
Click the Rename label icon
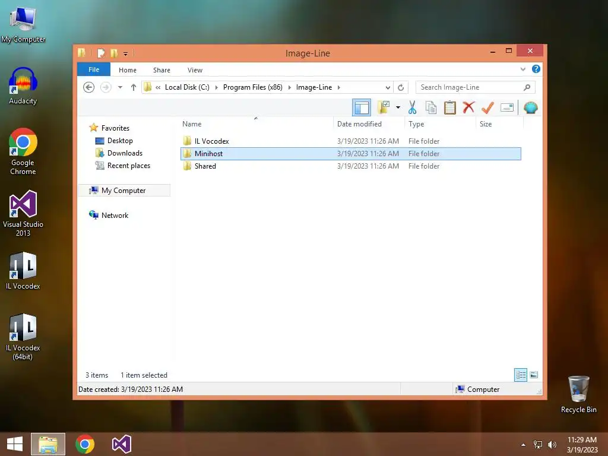507,107
